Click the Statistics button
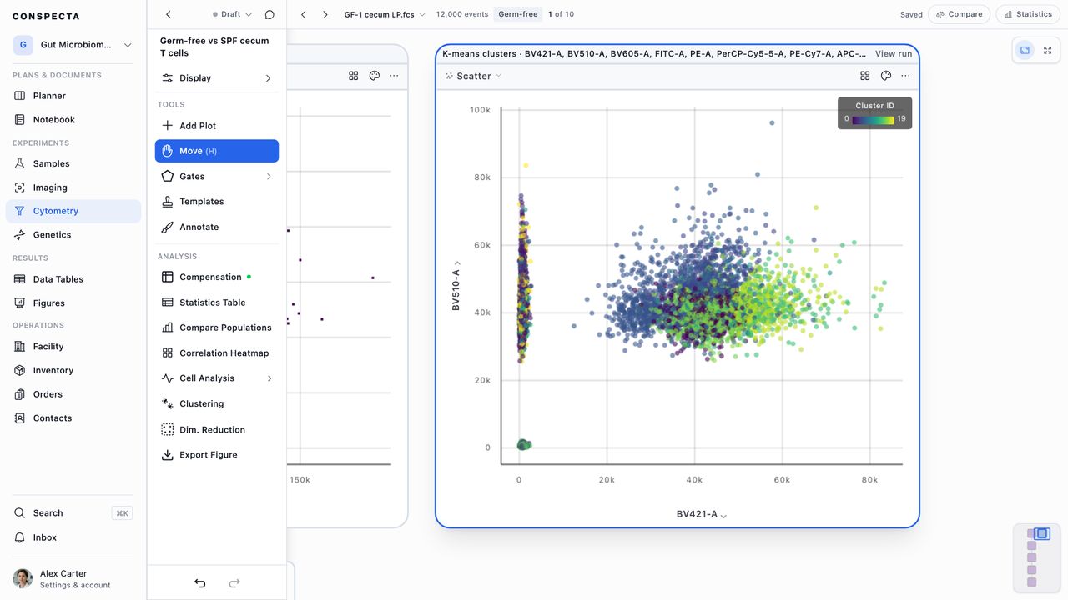 point(1028,14)
